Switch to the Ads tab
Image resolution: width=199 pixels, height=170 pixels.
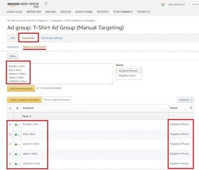pyautogui.click(x=13, y=38)
